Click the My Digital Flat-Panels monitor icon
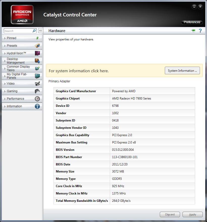Screen dimensions: 207x222 pyautogui.click(x=37, y=76)
